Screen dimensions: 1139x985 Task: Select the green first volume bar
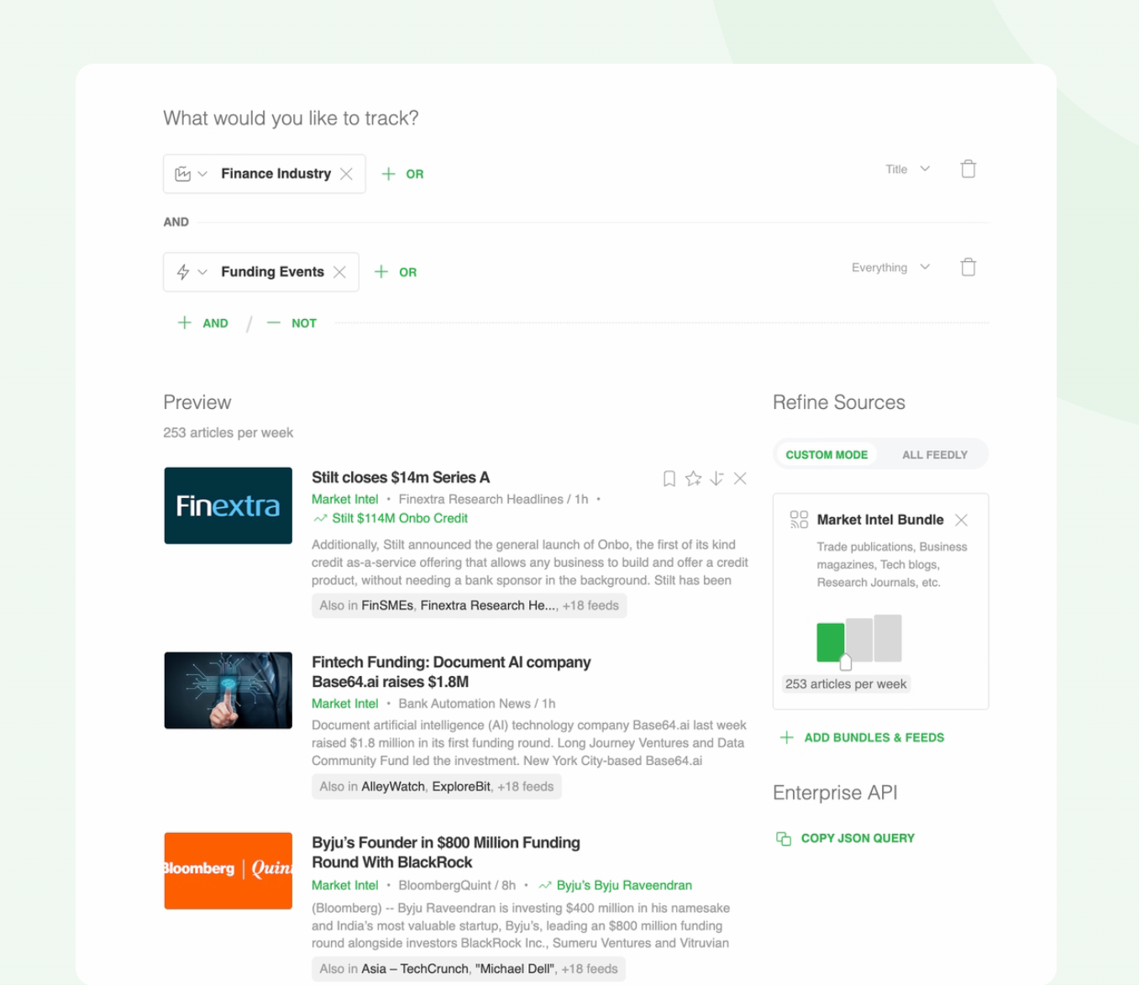coord(831,642)
